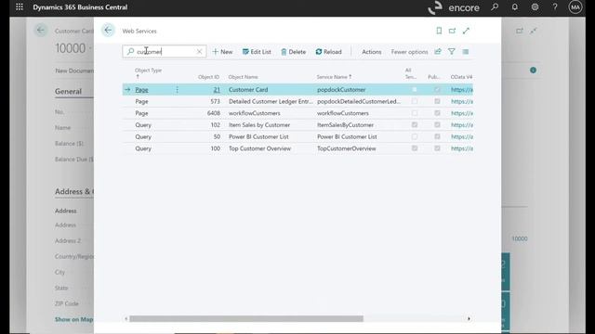This screenshot has width=595, height=334.
Task: Open the General section in Customer Card window
Action: 68,91
